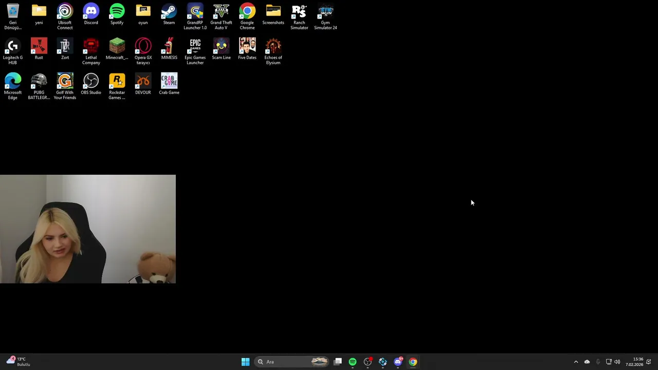Launch PUBG BATTLEGROUNDS shortcut

[x=39, y=87]
